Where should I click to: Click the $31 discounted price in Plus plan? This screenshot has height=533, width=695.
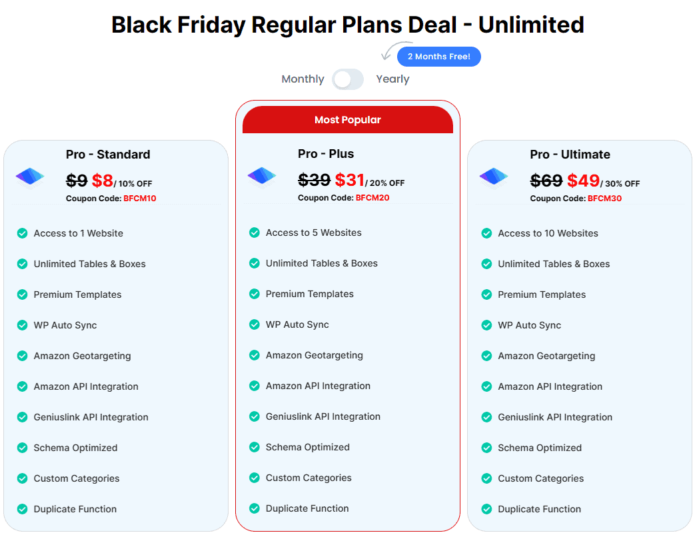click(349, 181)
